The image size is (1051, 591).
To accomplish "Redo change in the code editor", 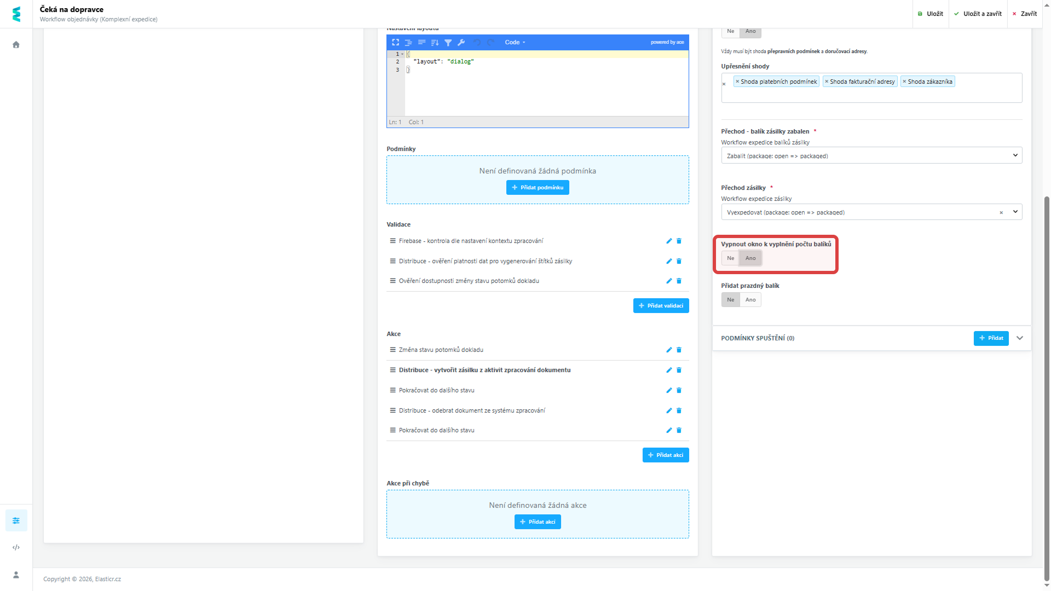I will click(x=489, y=42).
